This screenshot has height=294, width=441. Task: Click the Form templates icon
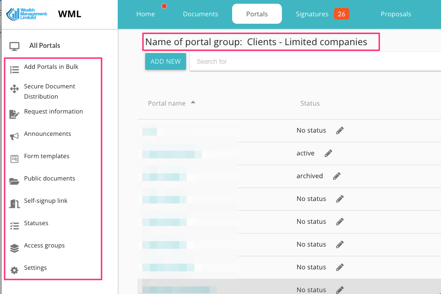(14, 159)
